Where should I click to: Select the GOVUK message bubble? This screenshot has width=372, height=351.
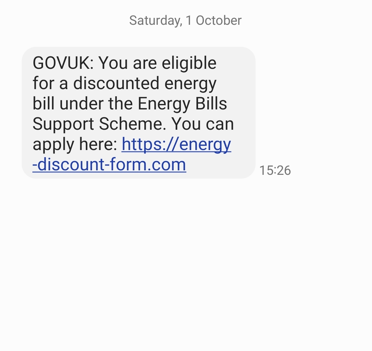click(138, 113)
